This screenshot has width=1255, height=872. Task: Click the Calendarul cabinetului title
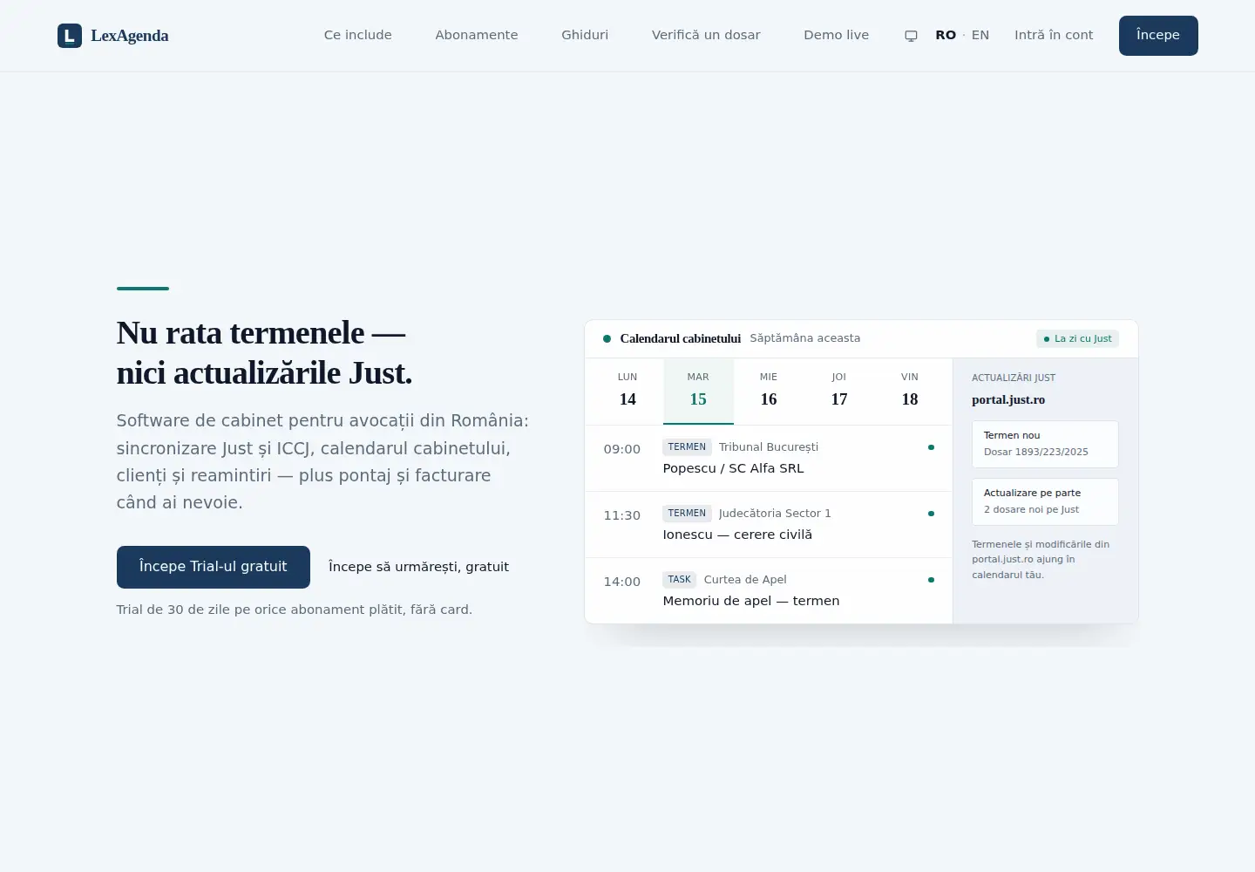click(x=681, y=338)
